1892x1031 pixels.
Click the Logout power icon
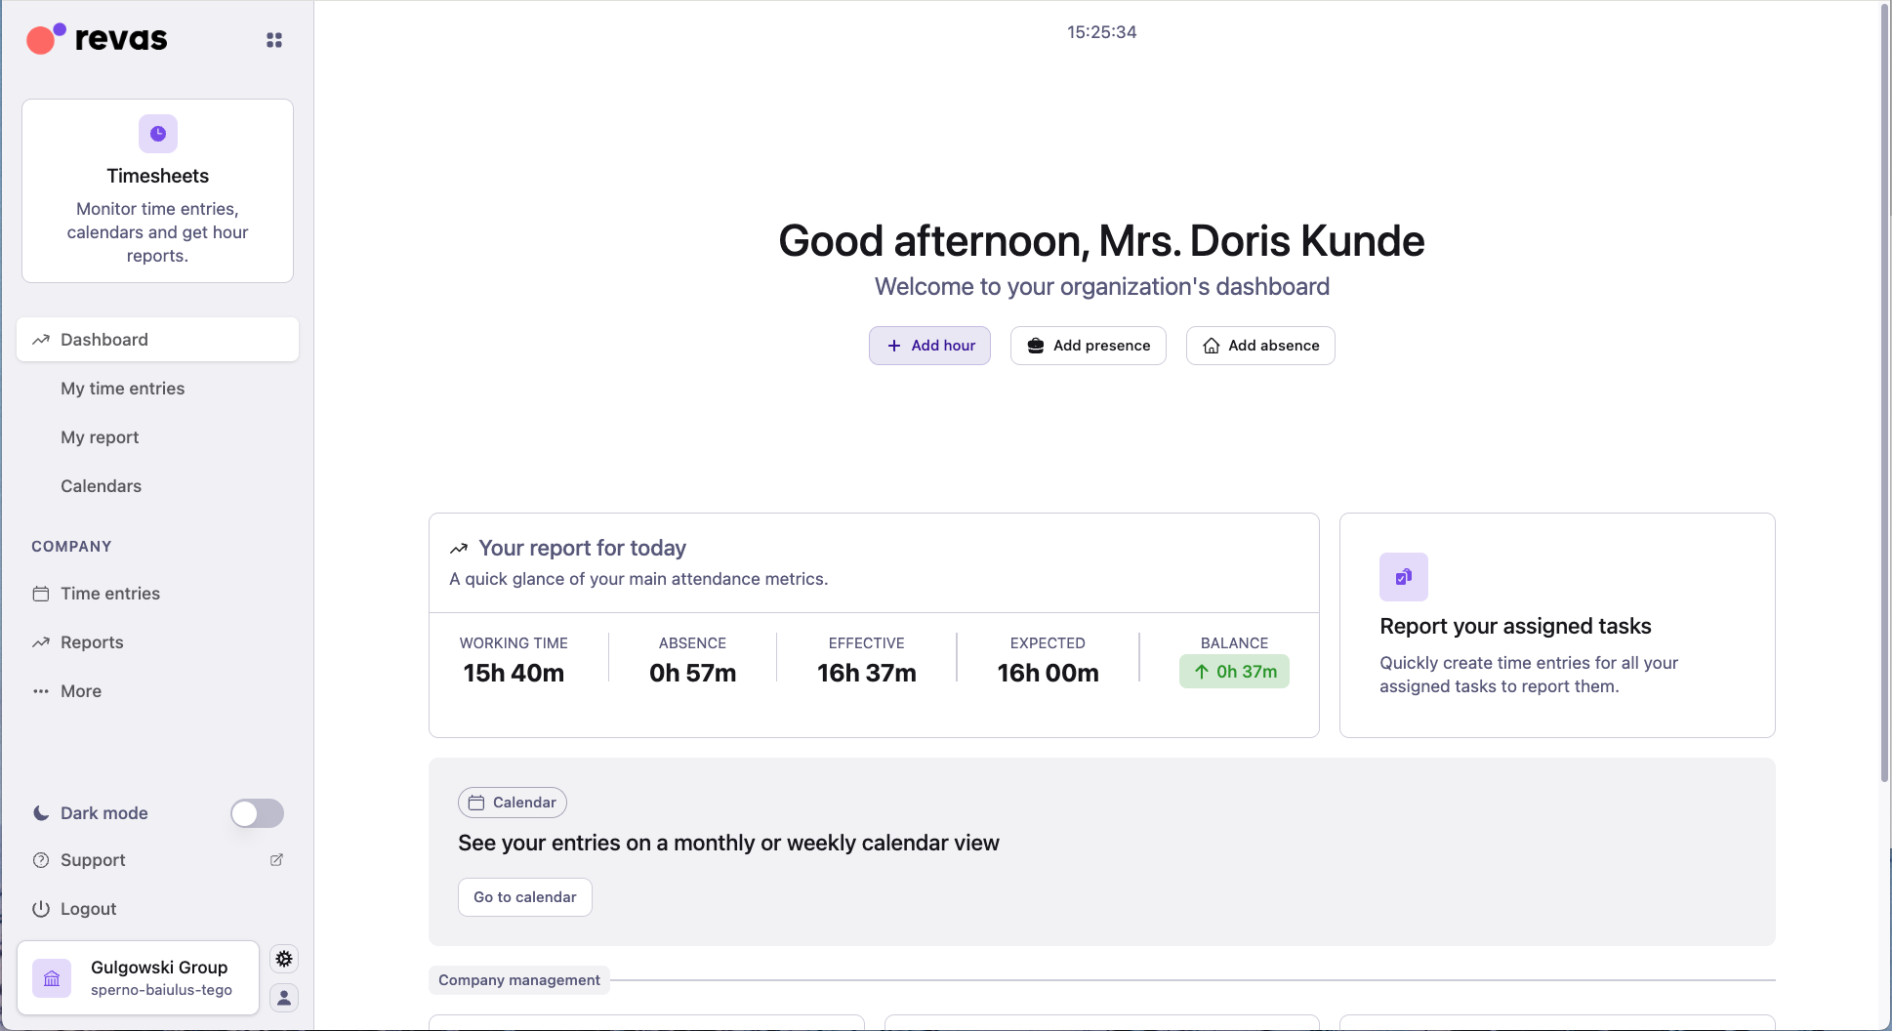(x=40, y=908)
